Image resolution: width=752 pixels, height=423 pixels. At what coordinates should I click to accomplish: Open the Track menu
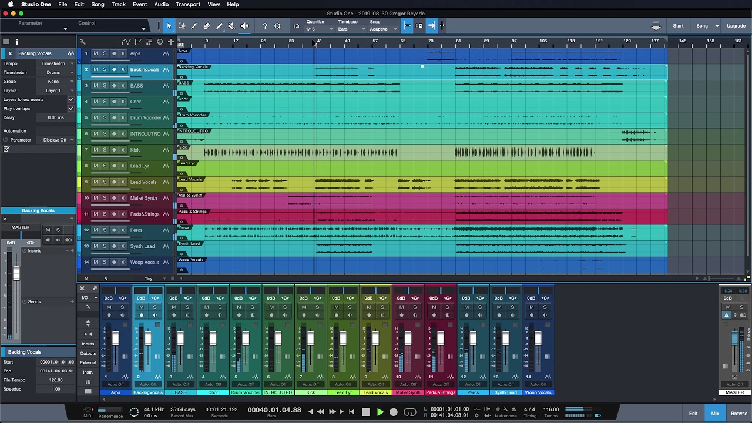(x=119, y=4)
